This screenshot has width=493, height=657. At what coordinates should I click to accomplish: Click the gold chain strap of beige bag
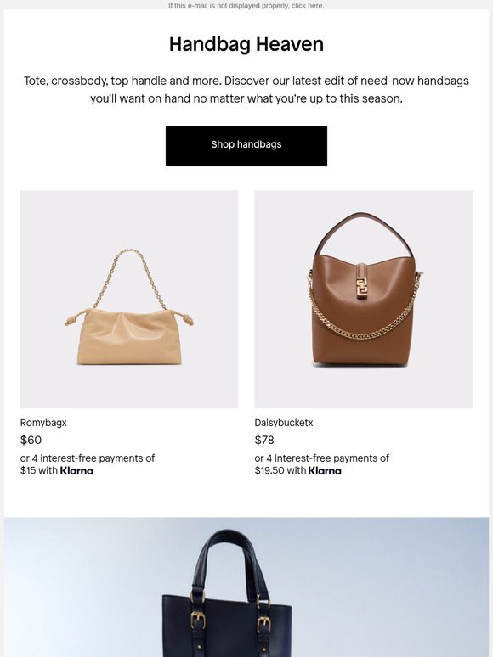coord(130,278)
